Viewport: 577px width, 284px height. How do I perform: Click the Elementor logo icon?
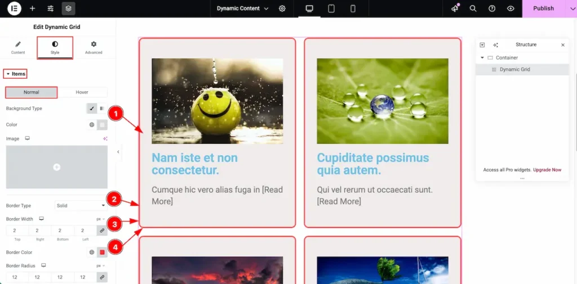[x=14, y=8]
